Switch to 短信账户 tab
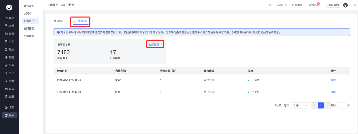The width and height of the screenshot is (358, 134). [59, 21]
